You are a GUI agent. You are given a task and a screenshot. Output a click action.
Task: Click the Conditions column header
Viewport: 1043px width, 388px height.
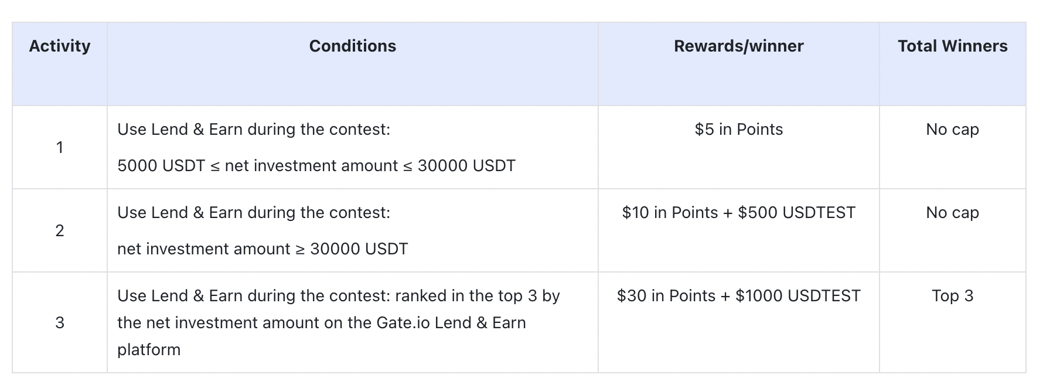[352, 46]
